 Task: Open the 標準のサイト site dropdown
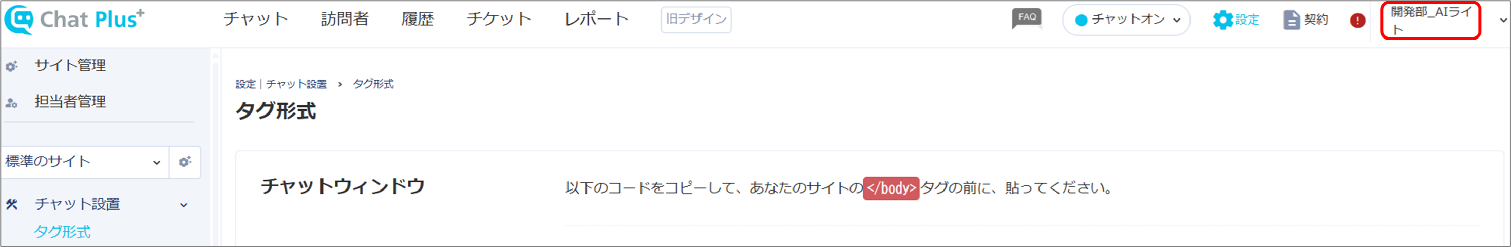click(84, 162)
